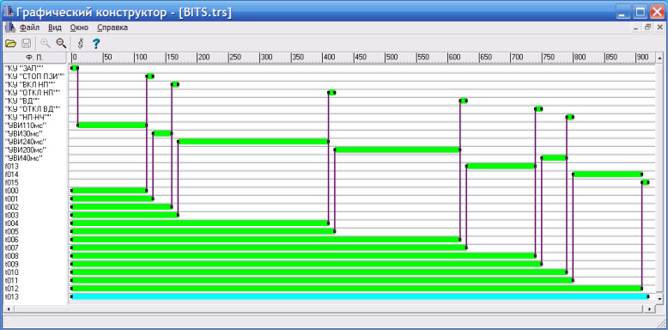
Task: Open a file with the folder icon
Action: 10,43
